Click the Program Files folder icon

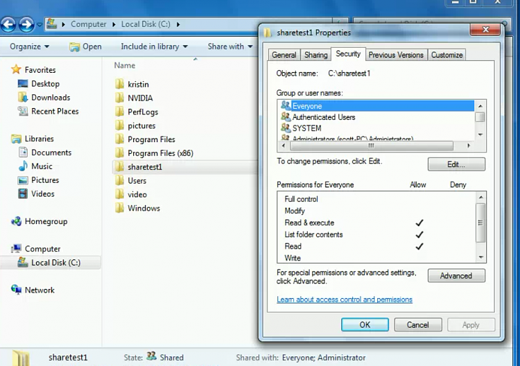tap(119, 139)
